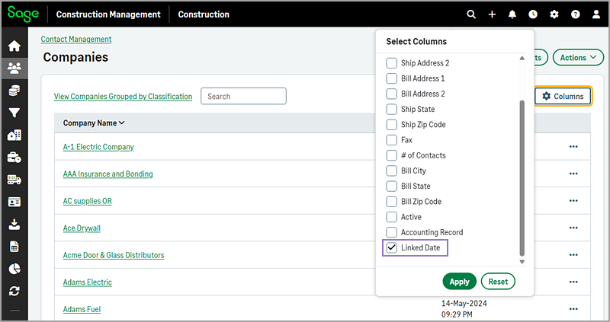Open Contact Management breadcrumb link
The image size is (610, 322).
click(x=75, y=39)
